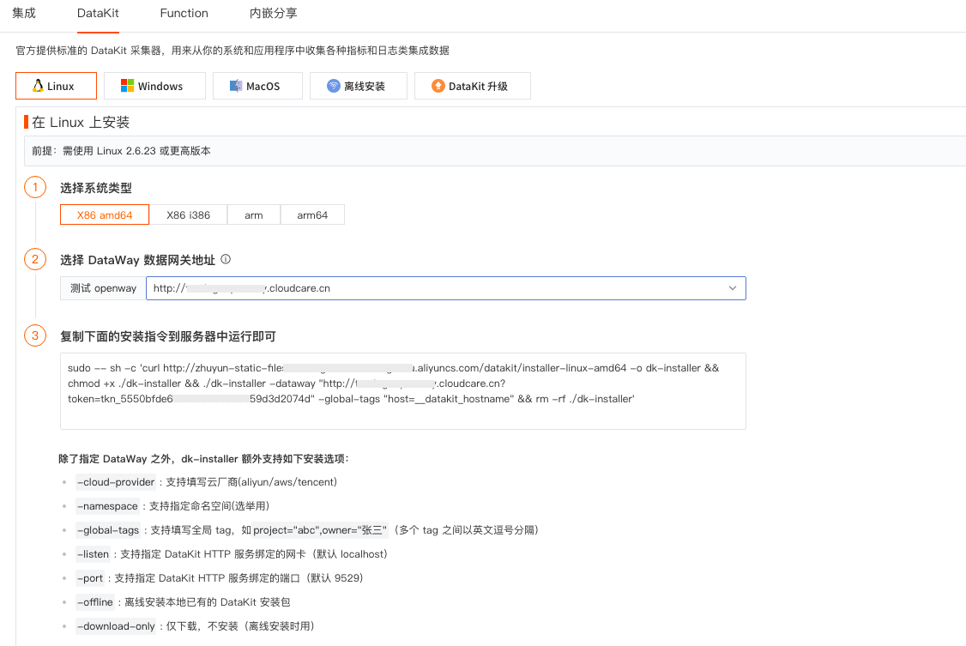Select X86 amd64 system type
Viewport: 966px width, 646px height.
105,215
